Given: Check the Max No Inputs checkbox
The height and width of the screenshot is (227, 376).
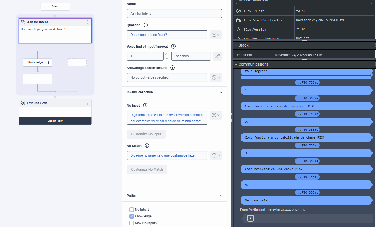Looking at the screenshot, I should 132,223.
